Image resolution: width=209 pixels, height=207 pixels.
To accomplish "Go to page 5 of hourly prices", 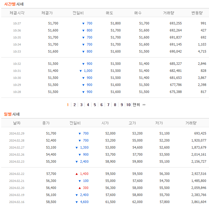I will (95, 105).
